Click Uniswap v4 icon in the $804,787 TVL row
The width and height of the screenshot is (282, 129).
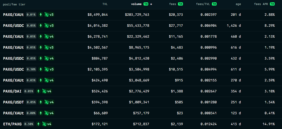47,58
